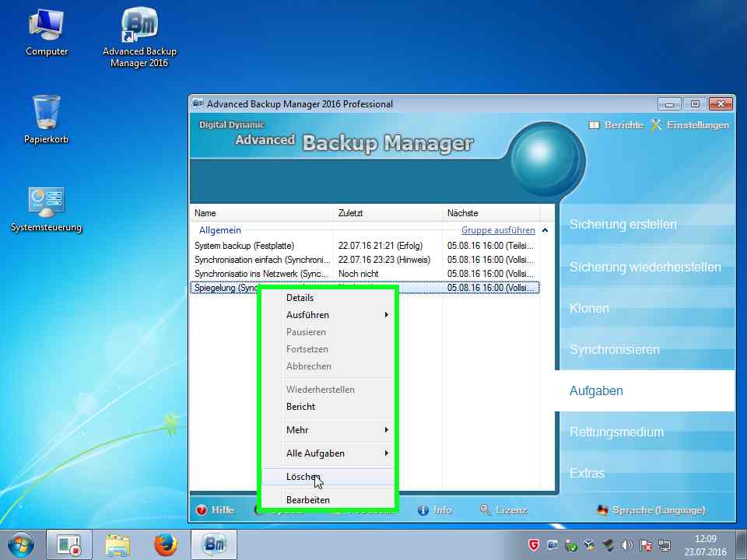This screenshot has width=747, height=560.
Task: Open Windows Explorer from the taskbar
Action: click(x=117, y=544)
